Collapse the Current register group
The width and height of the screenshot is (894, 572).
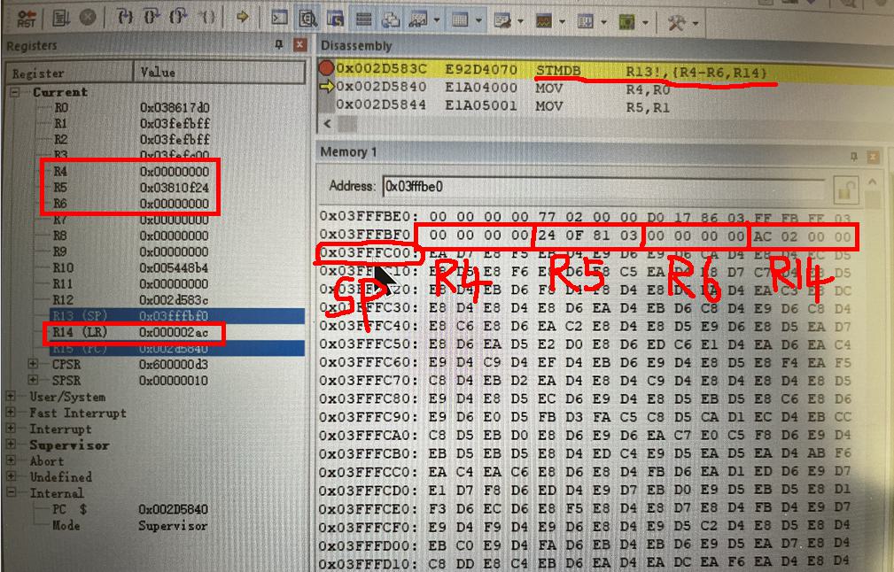pos(15,92)
